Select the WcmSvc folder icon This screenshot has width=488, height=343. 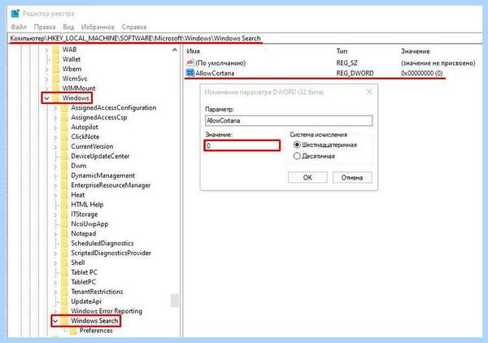click(55, 78)
